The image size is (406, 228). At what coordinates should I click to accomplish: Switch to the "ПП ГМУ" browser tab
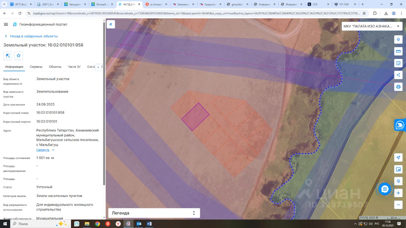pyautogui.click(x=345, y=4)
